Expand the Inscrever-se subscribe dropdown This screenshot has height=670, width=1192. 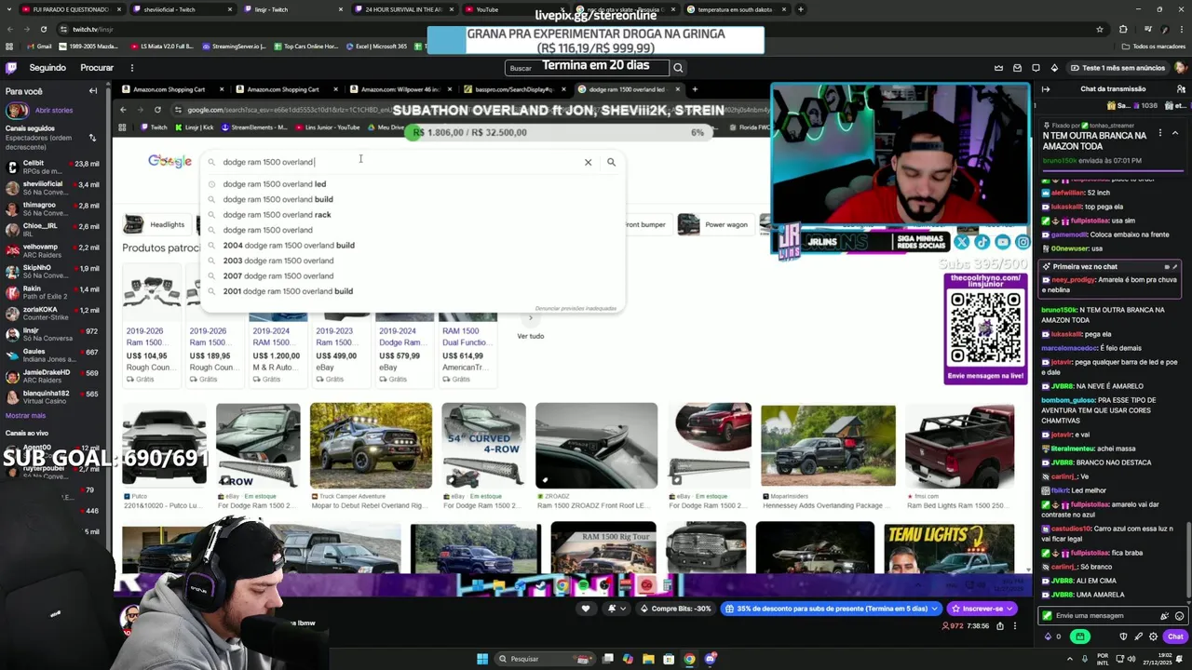[1008, 609]
